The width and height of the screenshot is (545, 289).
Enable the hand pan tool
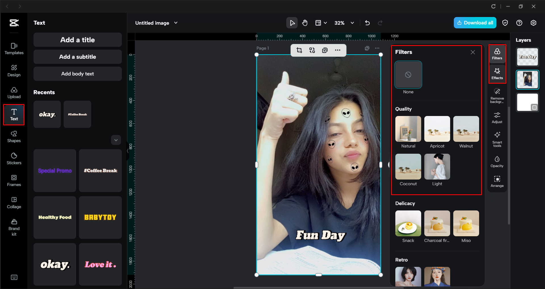click(305, 23)
